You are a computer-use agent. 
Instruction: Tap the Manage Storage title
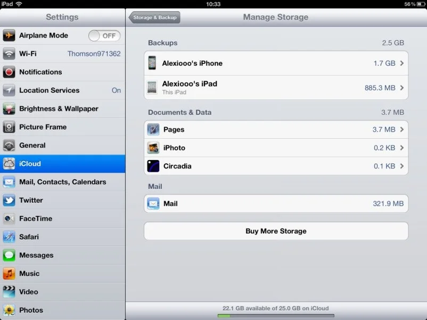coord(276,17)
